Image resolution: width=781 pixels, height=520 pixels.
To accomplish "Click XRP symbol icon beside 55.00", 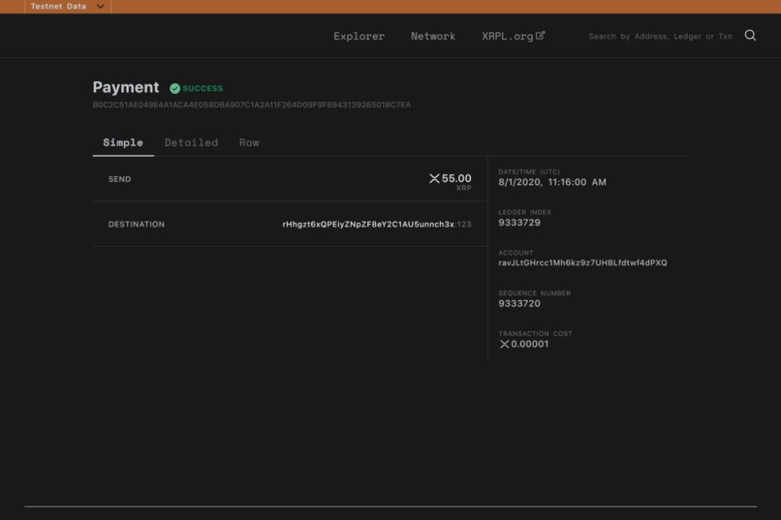I will (434, 178).
